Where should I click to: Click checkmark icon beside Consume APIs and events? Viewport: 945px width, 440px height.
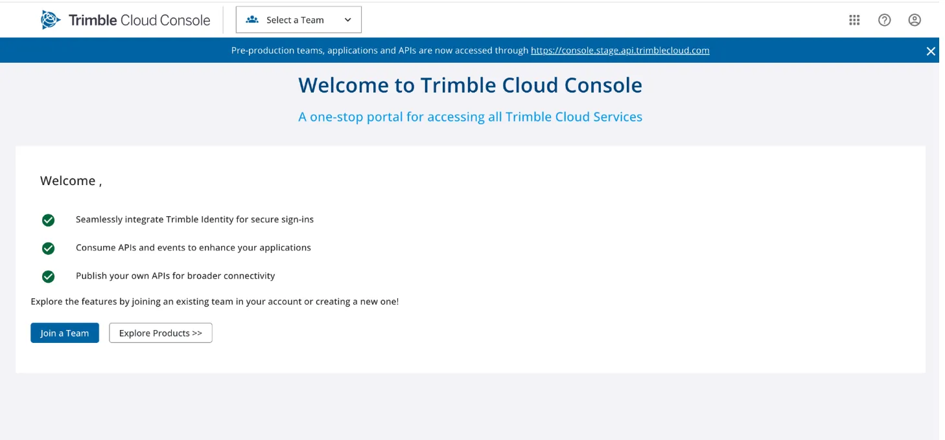(48, 248)
